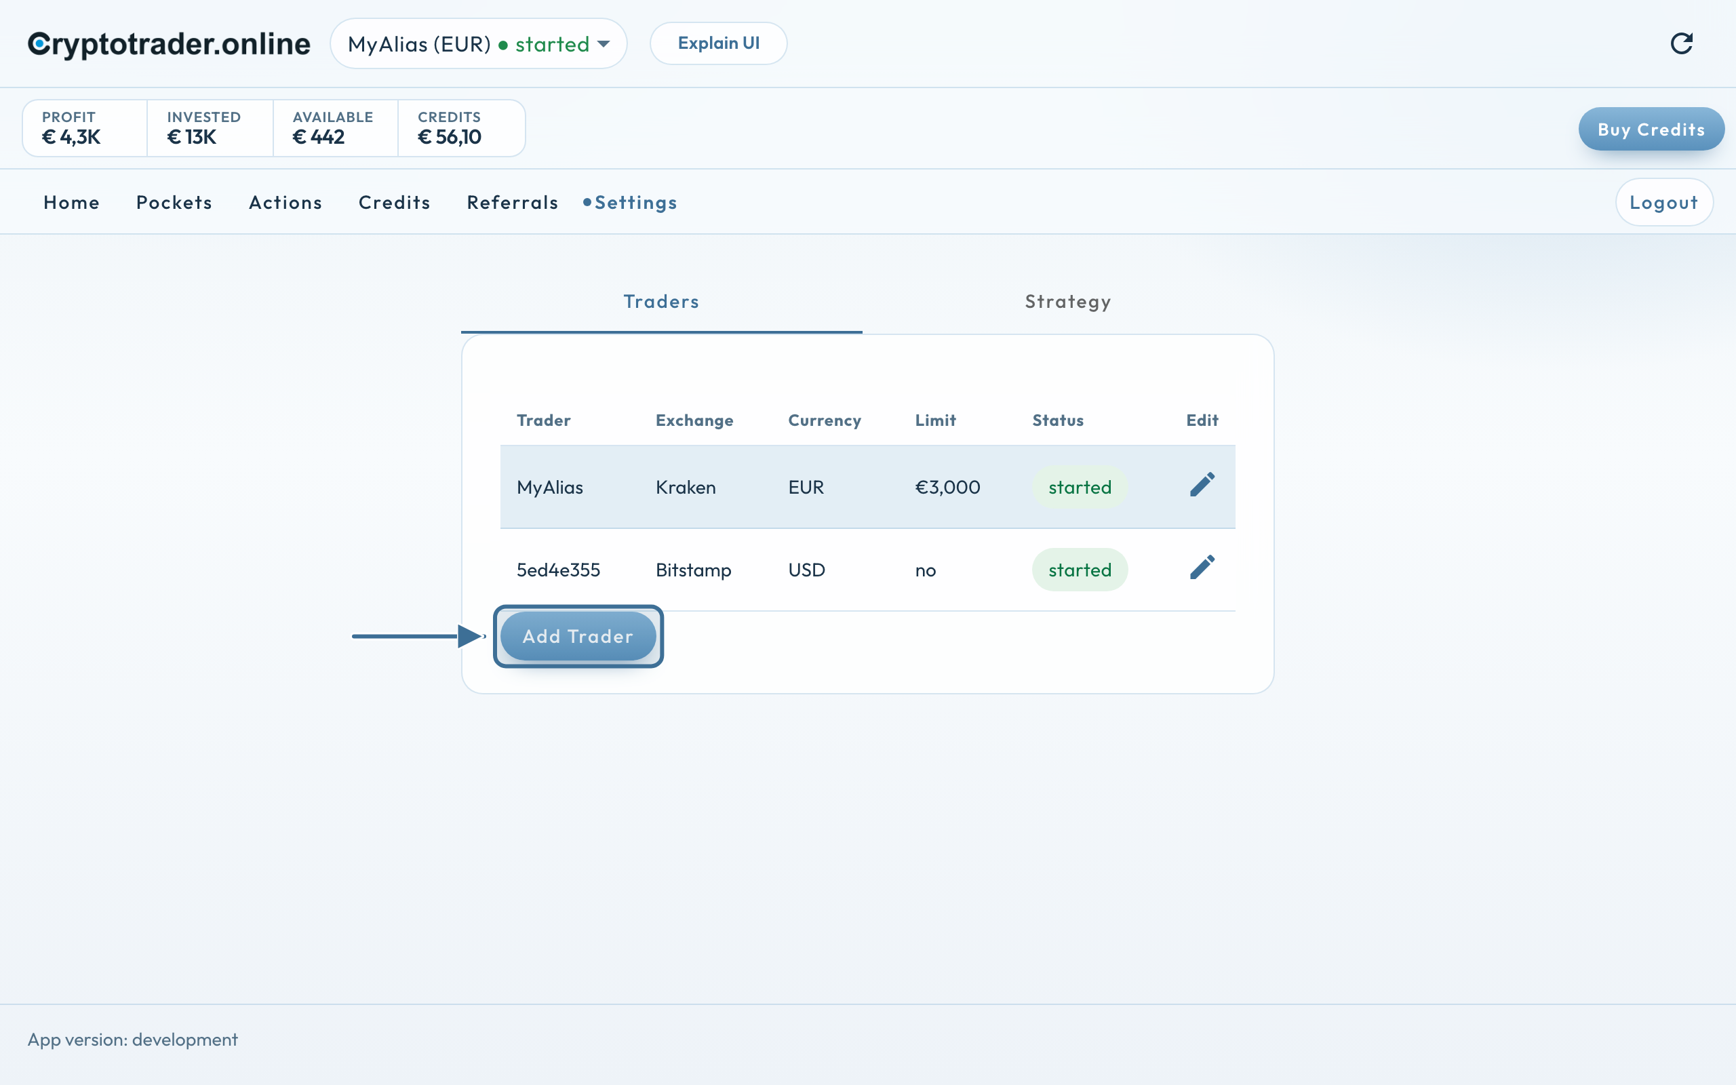
Task: Click the Explain UI button
Action: (x=719, y=44)
